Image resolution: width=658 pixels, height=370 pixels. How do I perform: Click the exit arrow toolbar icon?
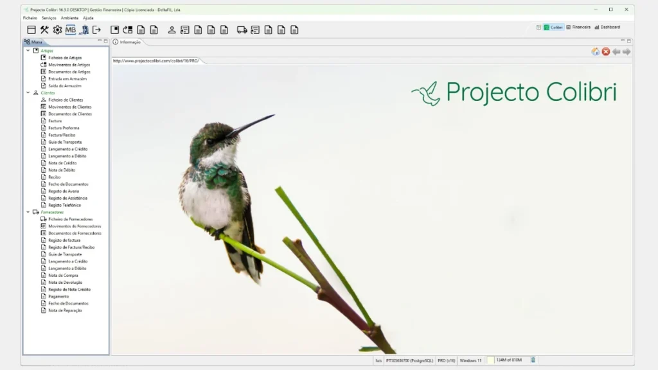click(97, 30)
